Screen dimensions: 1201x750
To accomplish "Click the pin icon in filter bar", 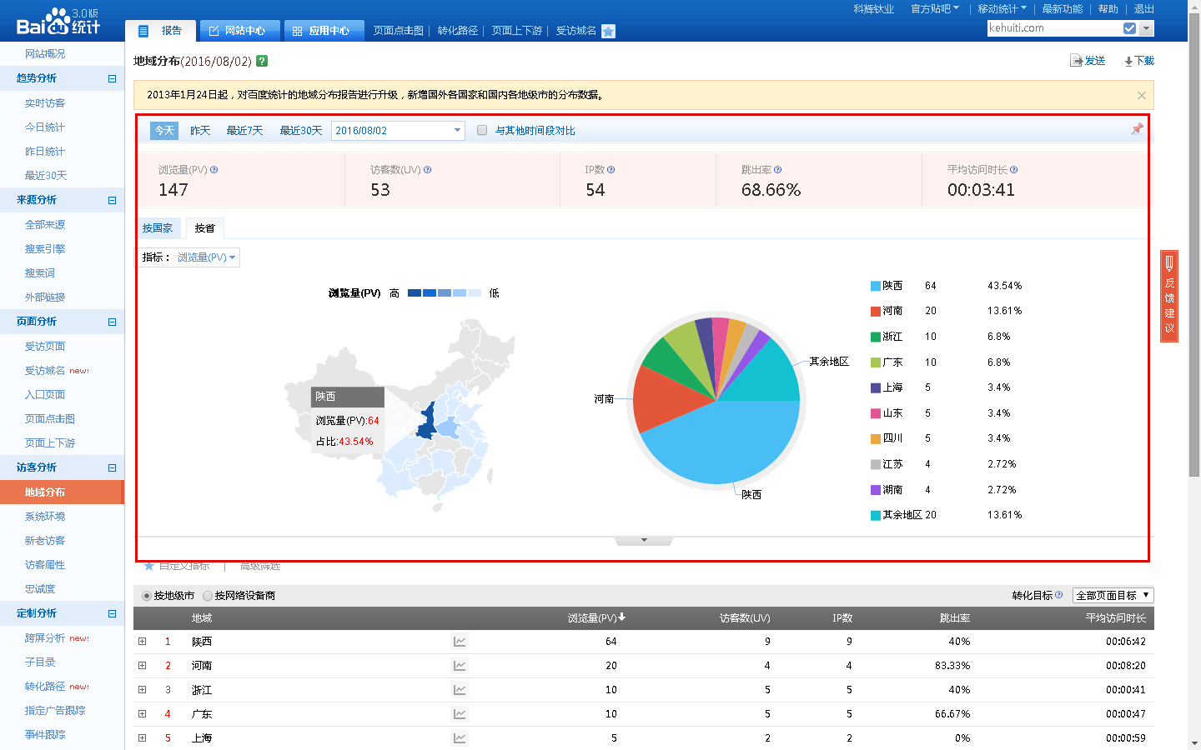I will point(1137,129).
